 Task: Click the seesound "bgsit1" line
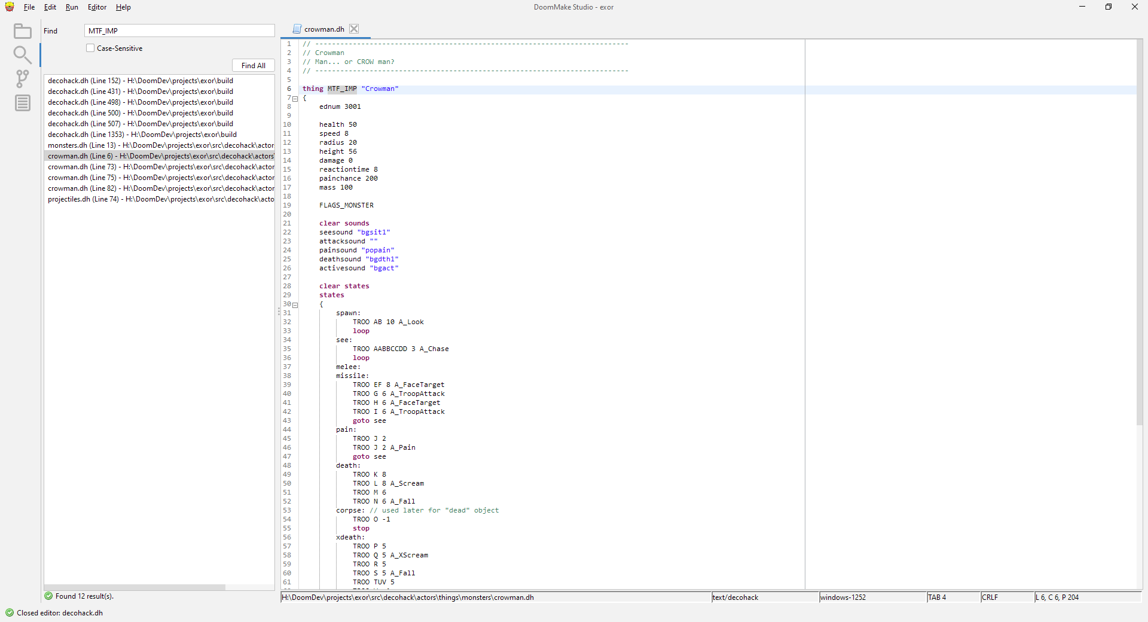tap(355, 232)
